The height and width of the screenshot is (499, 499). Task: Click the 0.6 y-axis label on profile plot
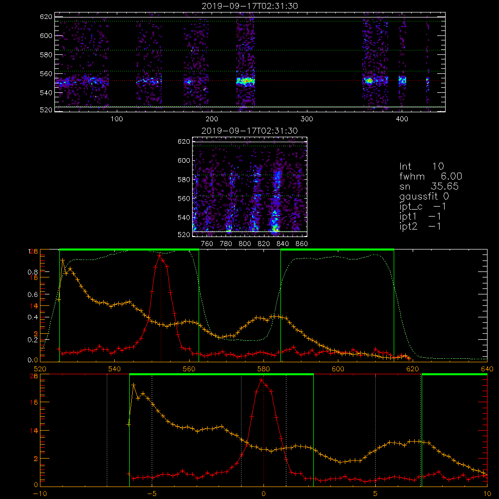tap(32, 295)
